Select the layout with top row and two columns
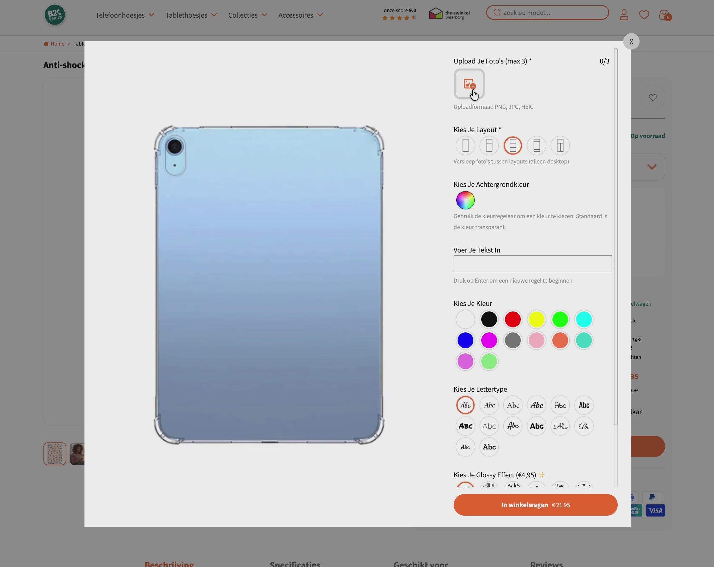 (x=560, y=145)
